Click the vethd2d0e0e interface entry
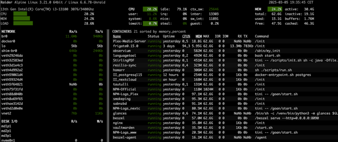Viewport: 338px width, 142px height. (x=12, y=108)
